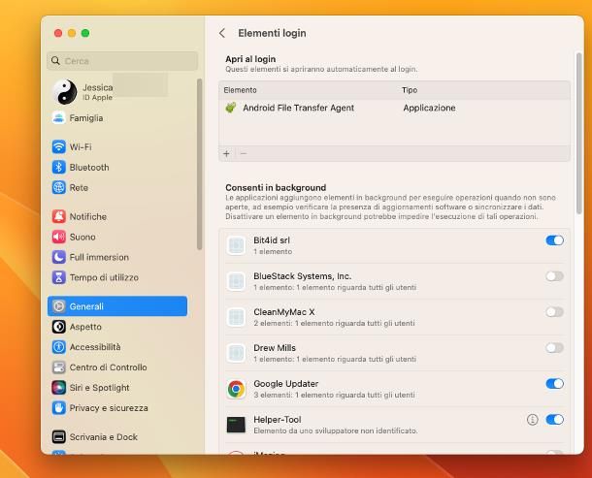Click the main pane scrollbar
This screenshot has width=592, height=478.
click(x=579, y=134)
